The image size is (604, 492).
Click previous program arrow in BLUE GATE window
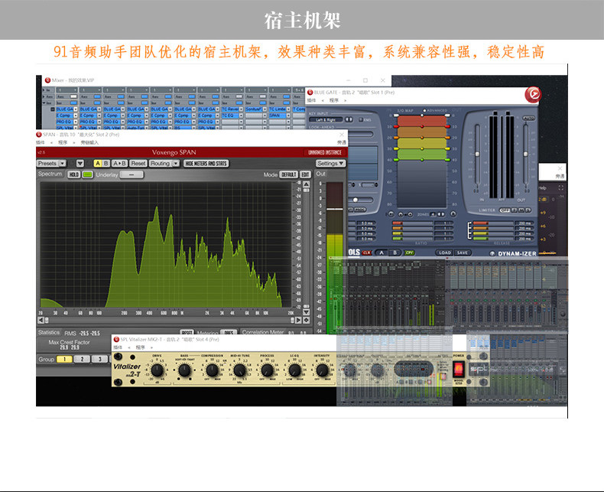[x=323, y=101]
